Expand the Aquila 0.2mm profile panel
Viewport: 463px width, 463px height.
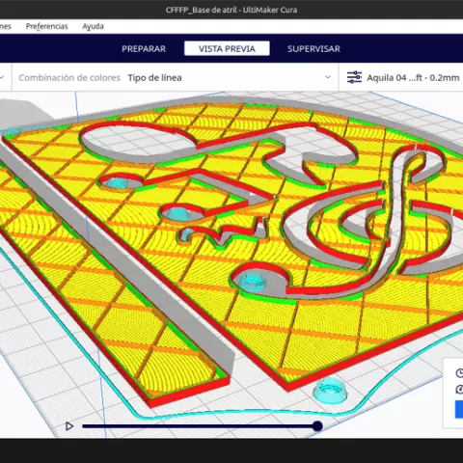[403, 77]
